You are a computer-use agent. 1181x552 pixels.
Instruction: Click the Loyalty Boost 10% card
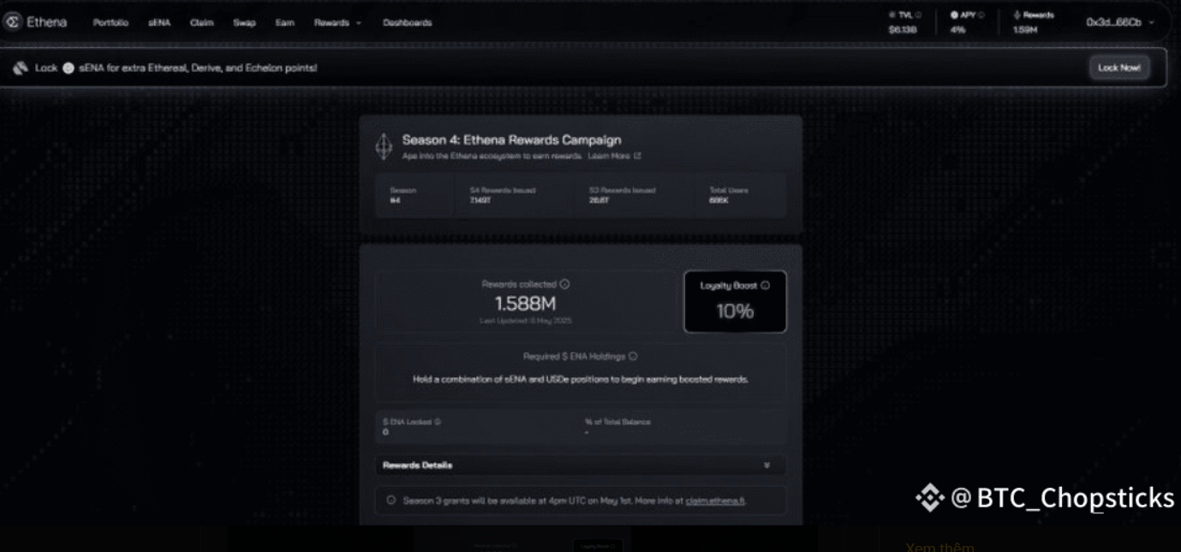point(735,302)
